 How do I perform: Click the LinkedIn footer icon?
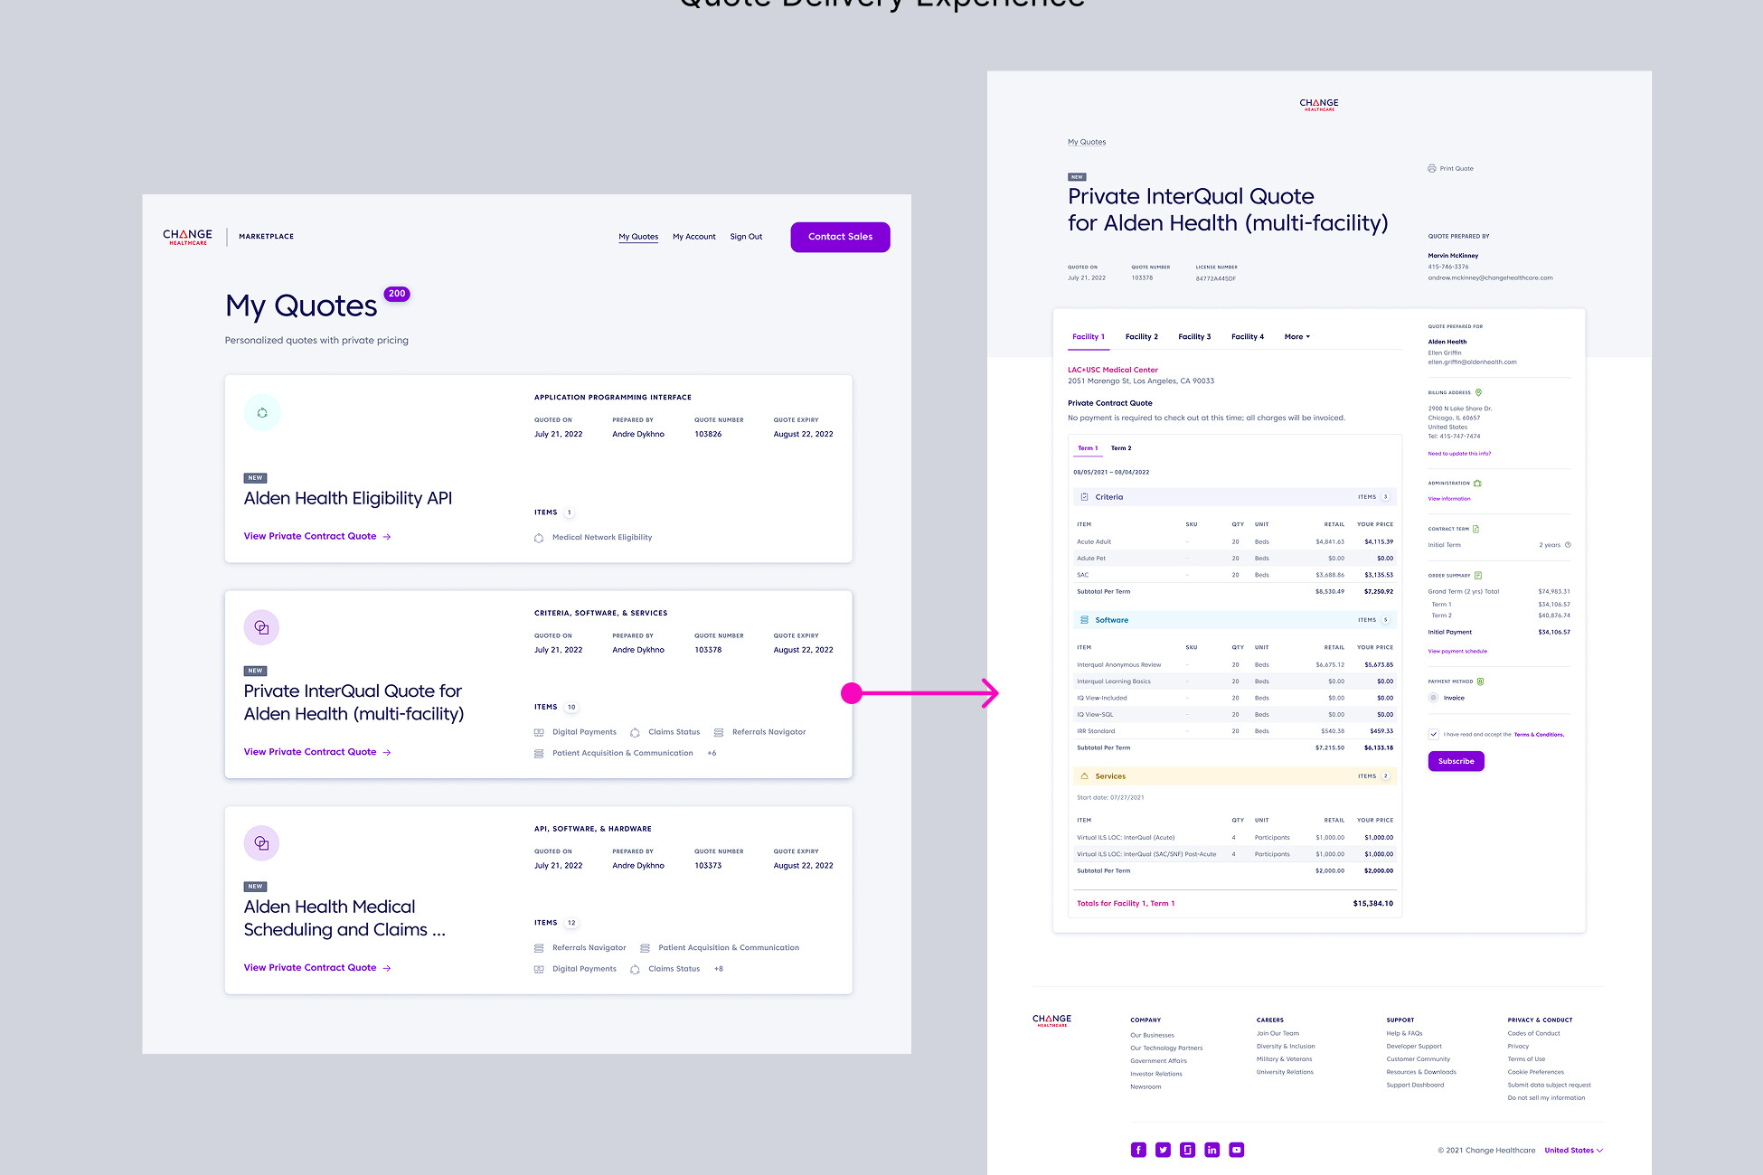point(1211,1150)
